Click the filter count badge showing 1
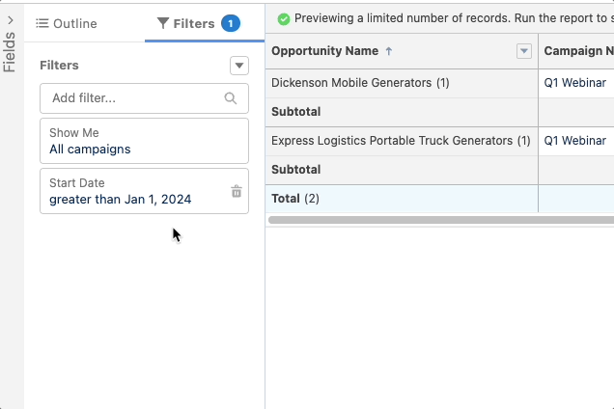Viewport: 614px width, 409px height. (x=231, y=23)
